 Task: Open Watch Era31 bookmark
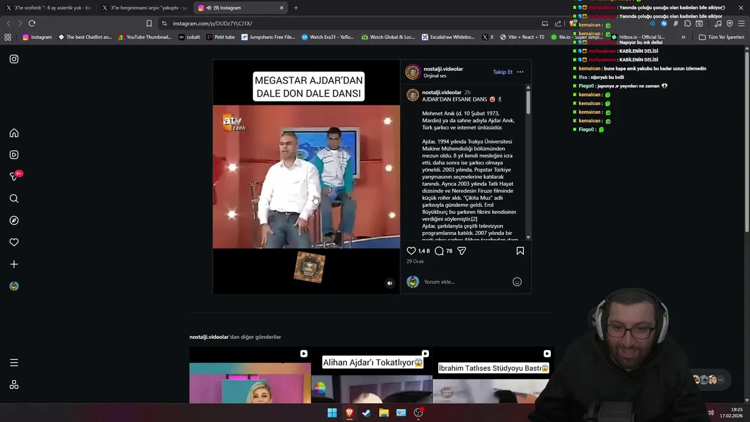click(328, 37)
